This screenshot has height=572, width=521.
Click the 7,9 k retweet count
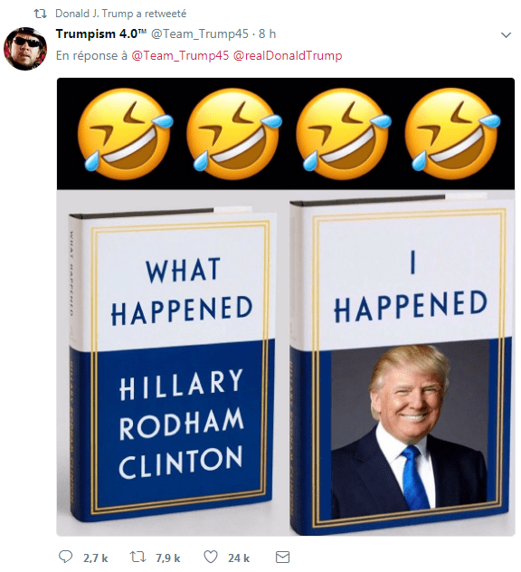pos(167,558)
